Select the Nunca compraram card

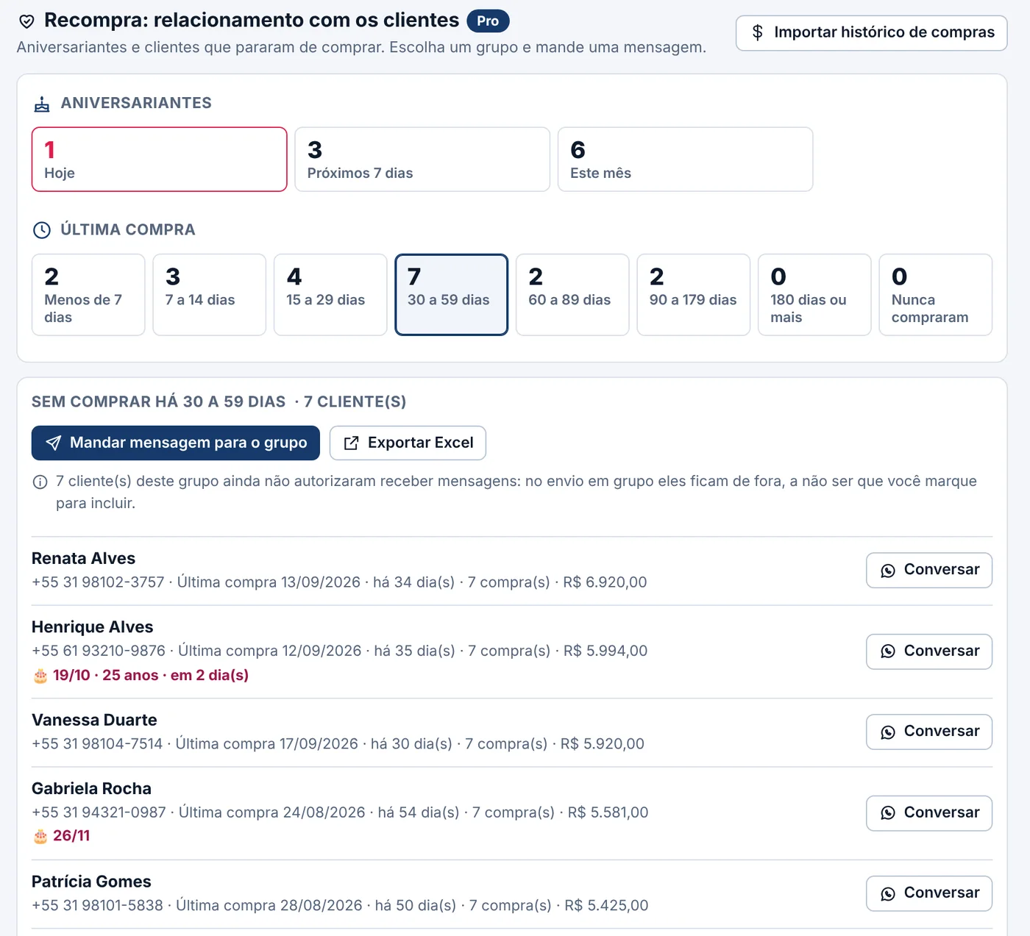[936, 295]
